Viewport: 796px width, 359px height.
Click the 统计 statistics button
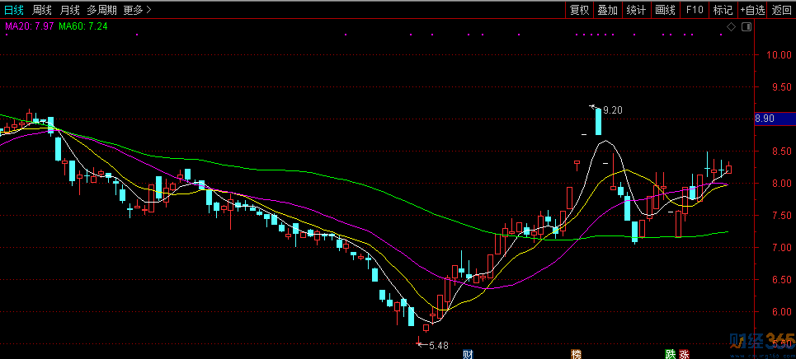click(636, 10)
